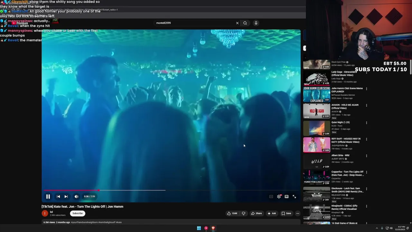Share the video
Viewport: 412px width, 232px height.
(257, 213)
